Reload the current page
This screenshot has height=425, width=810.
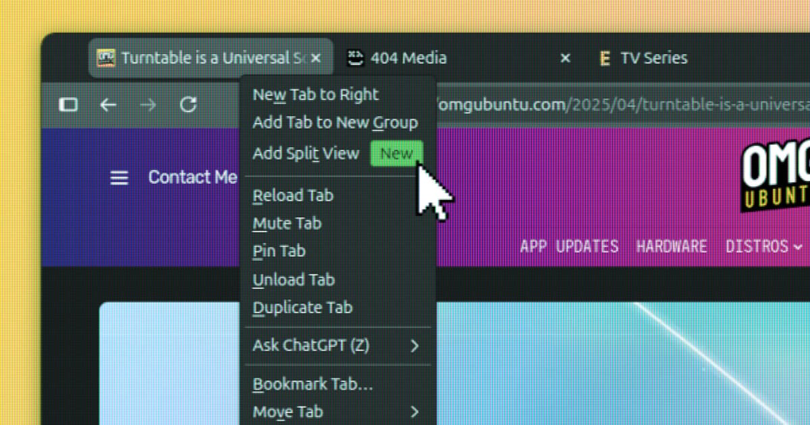pyautogui.click(x=189, y=105)
